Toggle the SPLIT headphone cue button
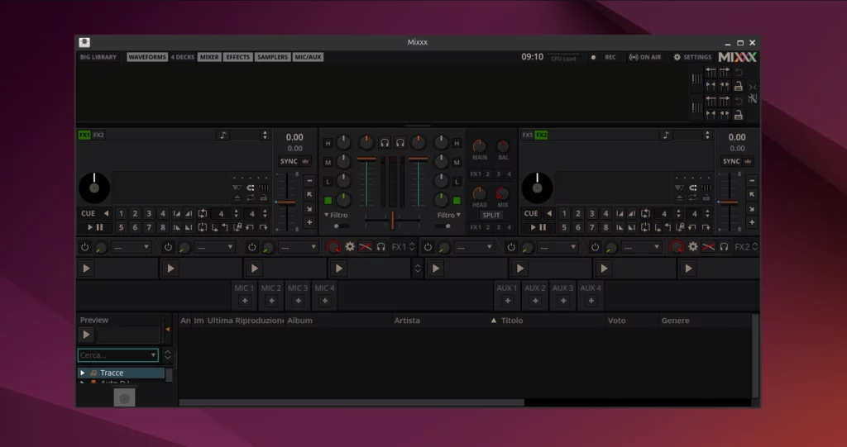This screenshot has height=447, width=847. pos(491,215)
